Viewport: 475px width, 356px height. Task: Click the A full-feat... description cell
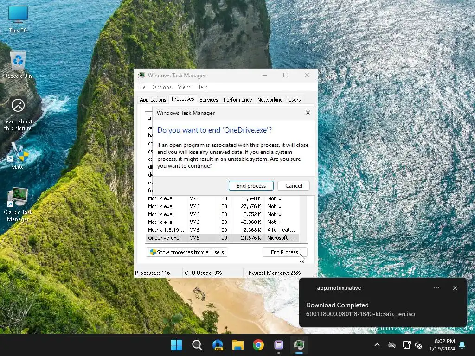281,230
